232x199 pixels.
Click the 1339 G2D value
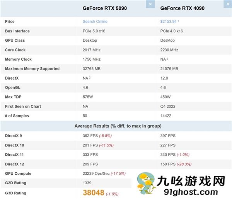87,183
